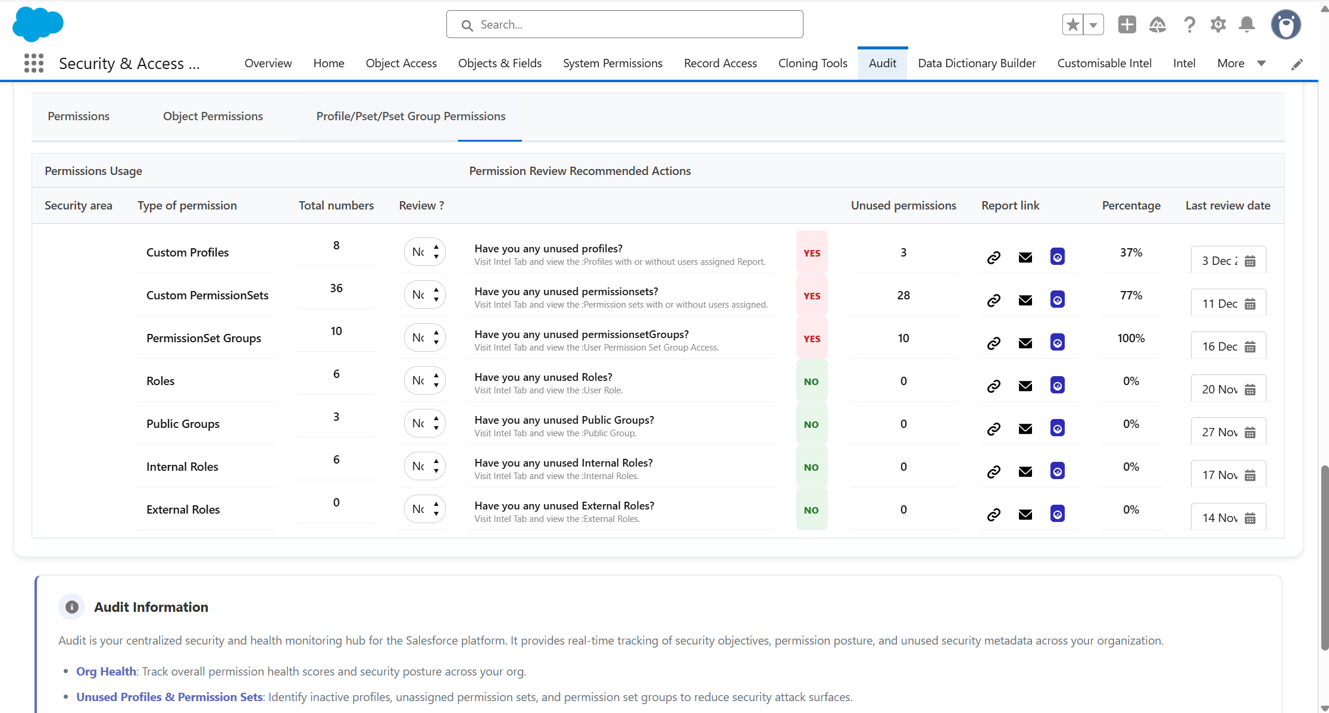Click the report link icon for Custom Profiles
Image resolution: width=1329 pixels, height=713 pixels.
click(994, 257)
